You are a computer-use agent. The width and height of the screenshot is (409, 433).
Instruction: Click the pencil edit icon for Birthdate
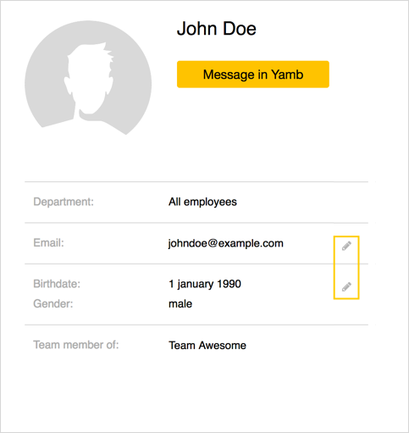point(346,286)
